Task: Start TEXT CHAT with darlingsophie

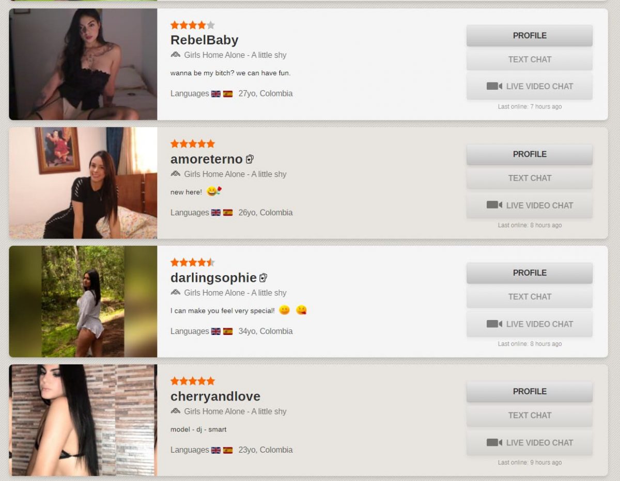Action: [530, 297]
